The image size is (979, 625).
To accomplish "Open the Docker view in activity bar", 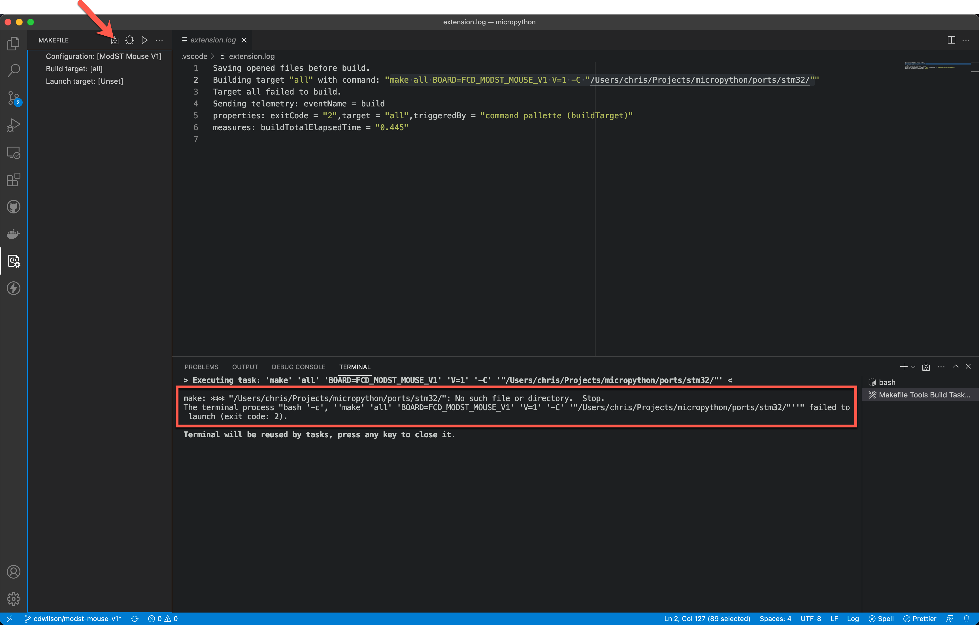I will pyautogui.click(x=13, y=234).
